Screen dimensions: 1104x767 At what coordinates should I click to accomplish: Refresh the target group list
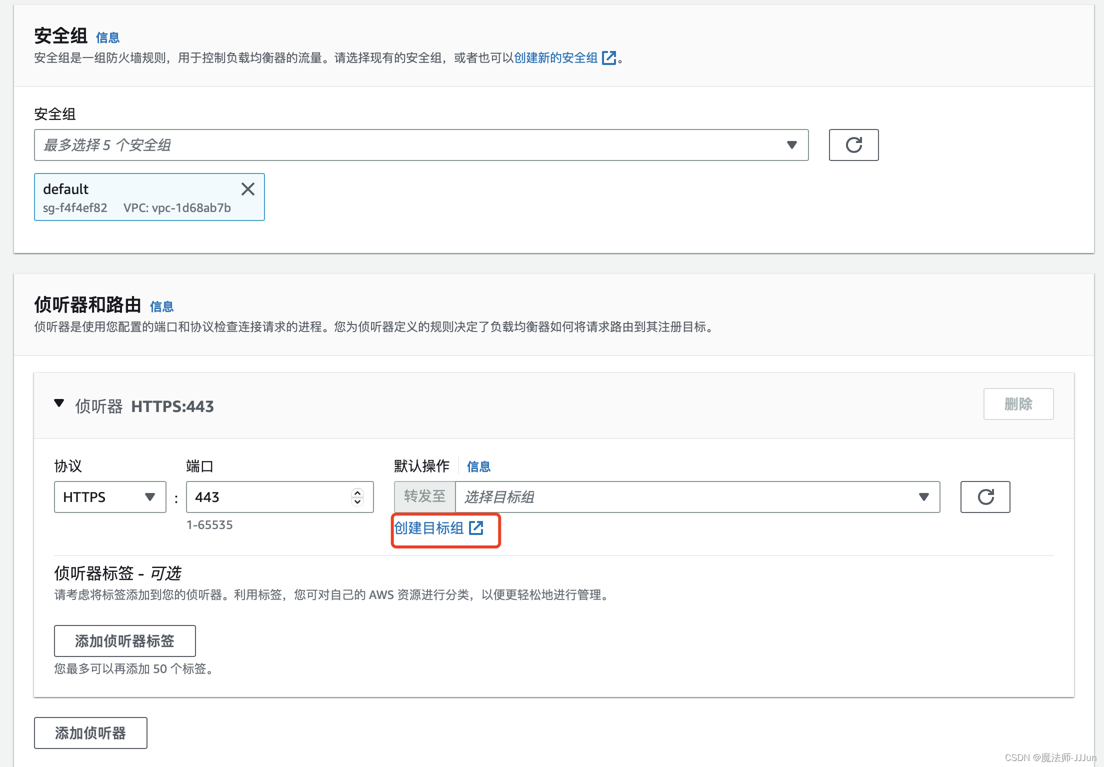[985, 497]
